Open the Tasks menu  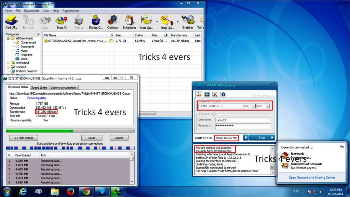tap(9, 11)
